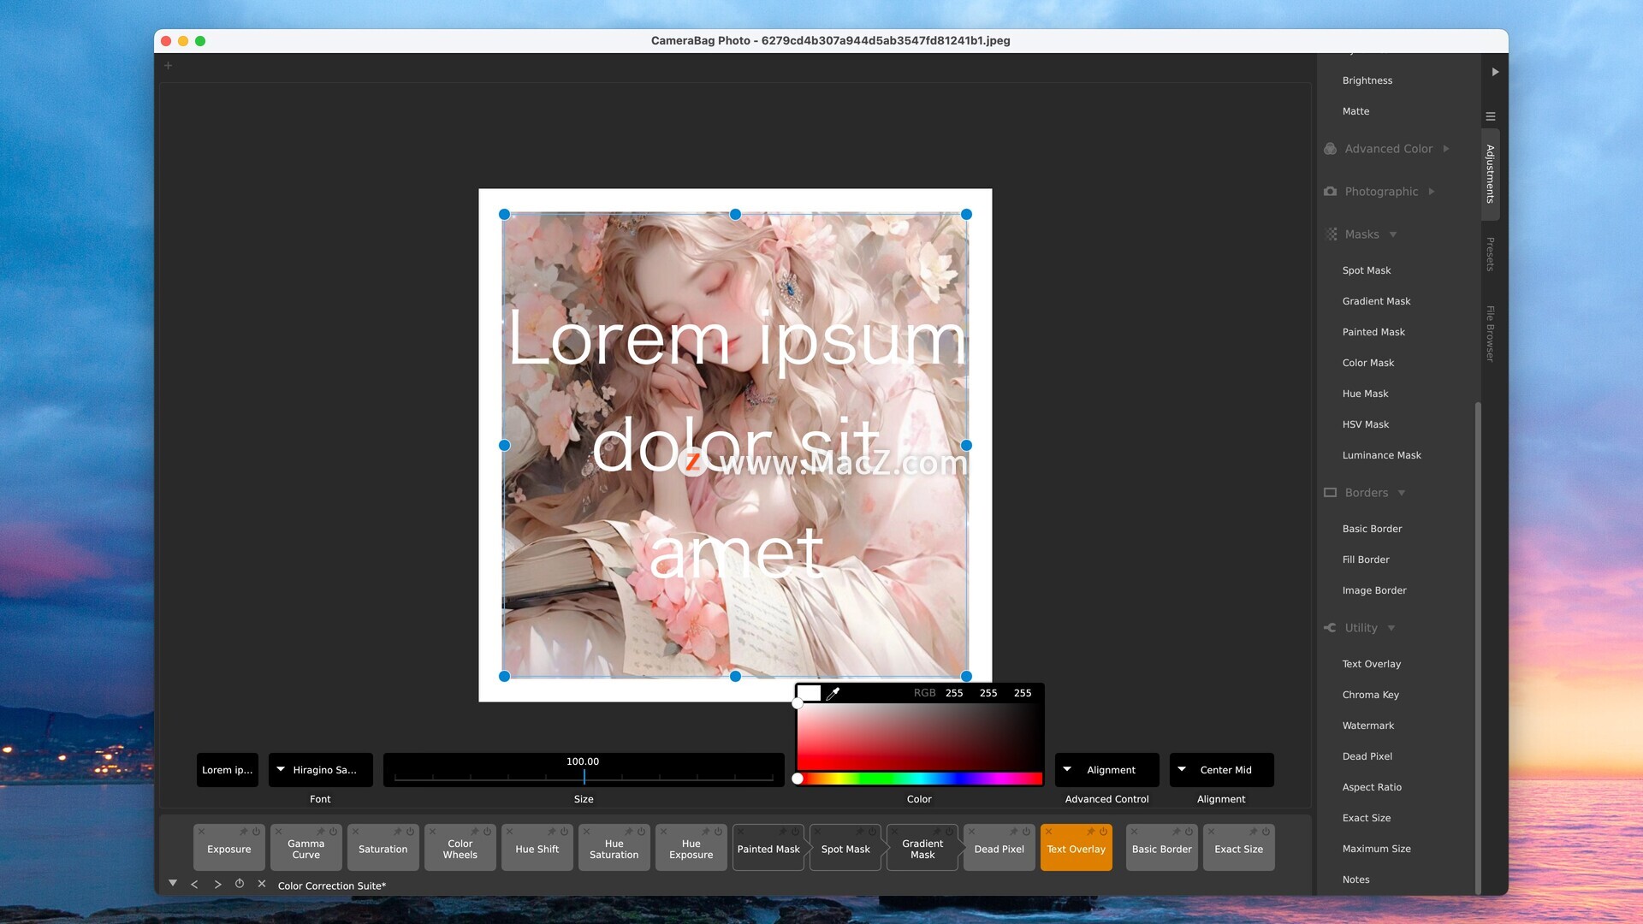Remove the Color Wheels tile with its X
This screenshot has width=1643, height=924.
tap(432, 832)
